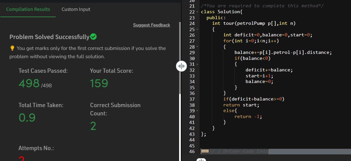Viewport: 351px width, 161px height.
Task: Click line number 43 in the gutter
Action: pos(192,134)
